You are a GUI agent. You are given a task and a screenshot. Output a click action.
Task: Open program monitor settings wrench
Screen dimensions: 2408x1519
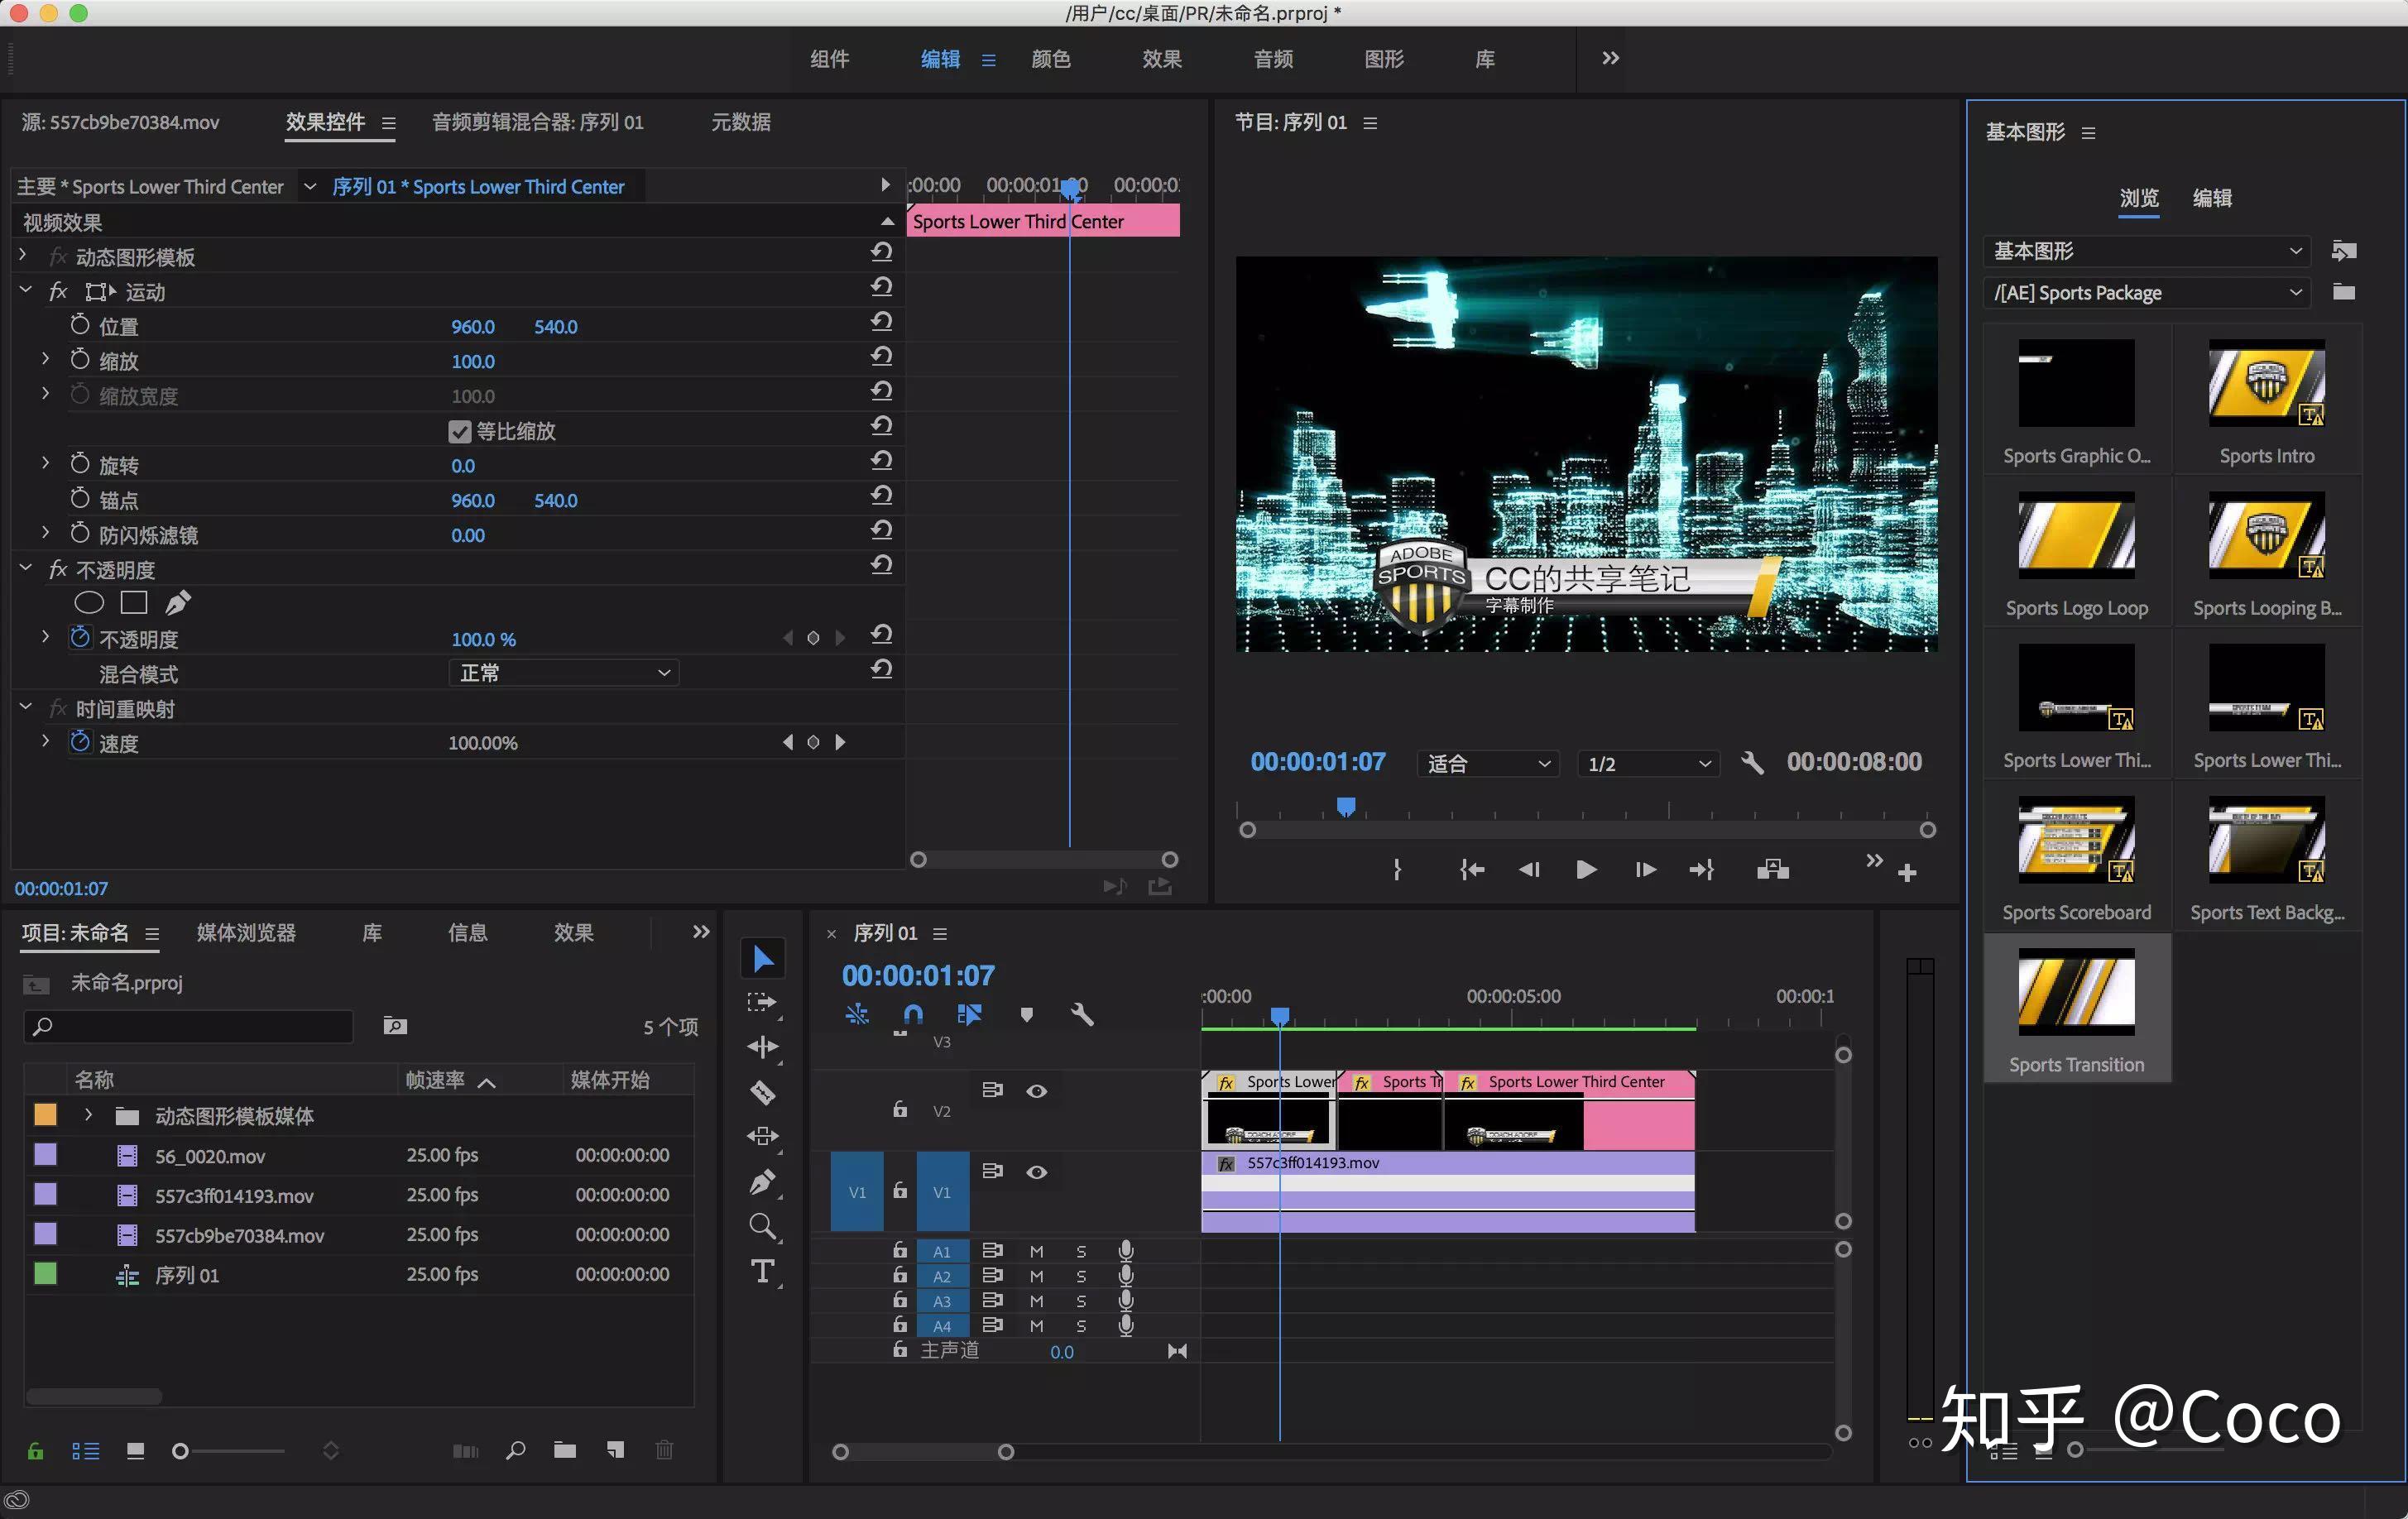pos(1752,763)
